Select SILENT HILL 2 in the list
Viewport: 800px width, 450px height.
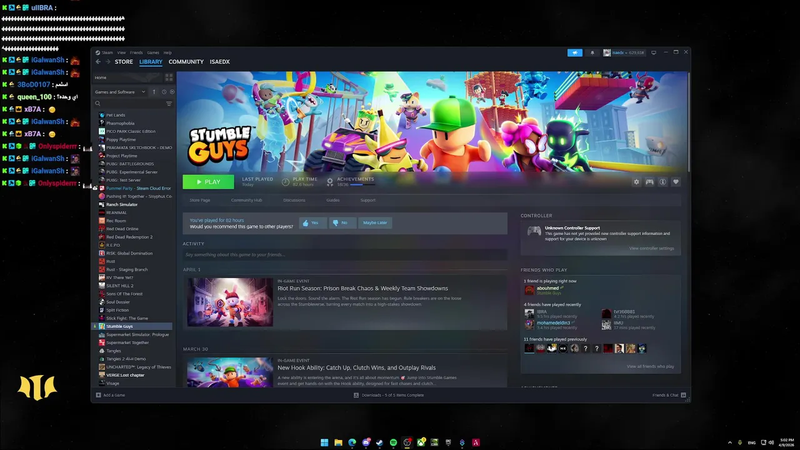[x=120, y=286]
